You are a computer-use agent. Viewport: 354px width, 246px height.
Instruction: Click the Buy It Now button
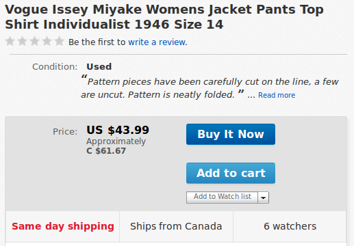231,134
